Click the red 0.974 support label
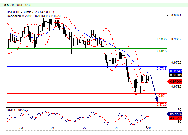 (162, 95)
